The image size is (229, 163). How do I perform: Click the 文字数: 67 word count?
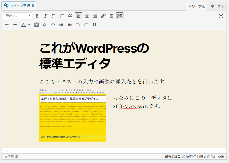(11, 157)
